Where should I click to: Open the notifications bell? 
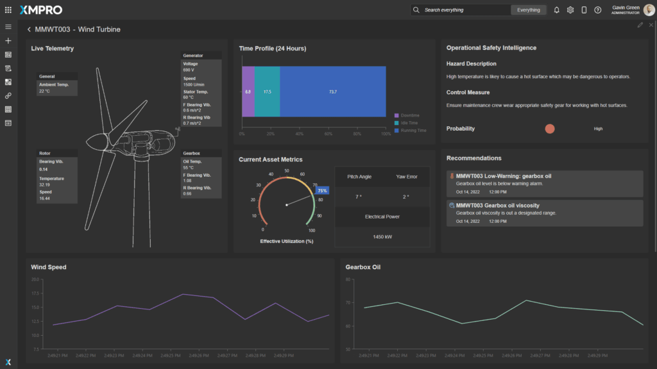pyautogui.click(x=556, y=10)
